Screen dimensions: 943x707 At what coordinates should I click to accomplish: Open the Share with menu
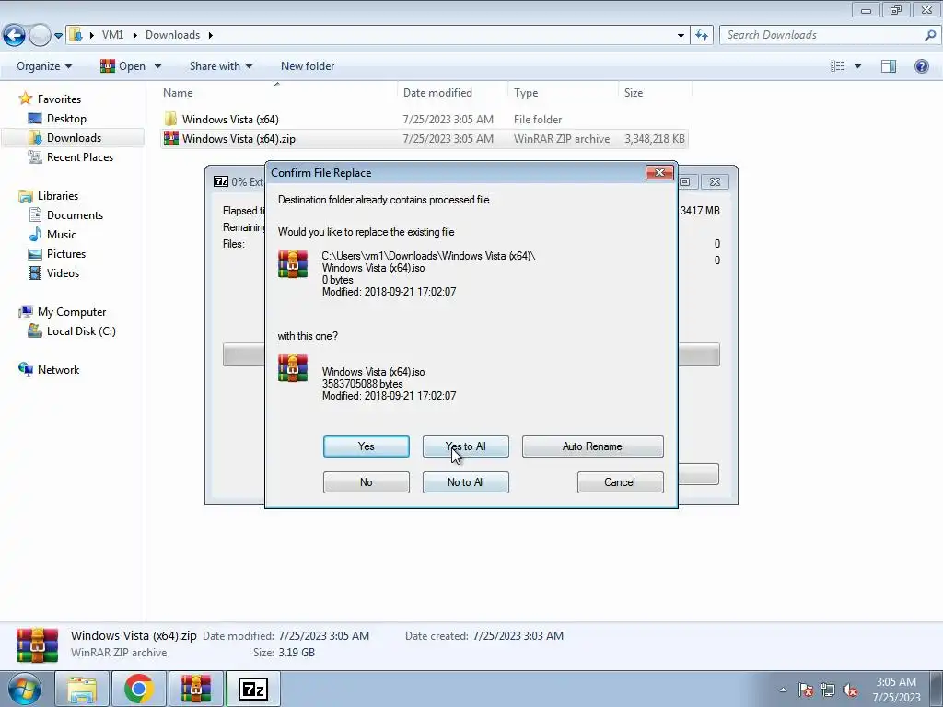[221, 66]
